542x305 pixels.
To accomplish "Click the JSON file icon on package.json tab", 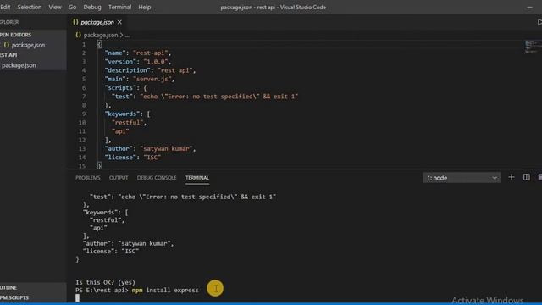I will [75, 22].
